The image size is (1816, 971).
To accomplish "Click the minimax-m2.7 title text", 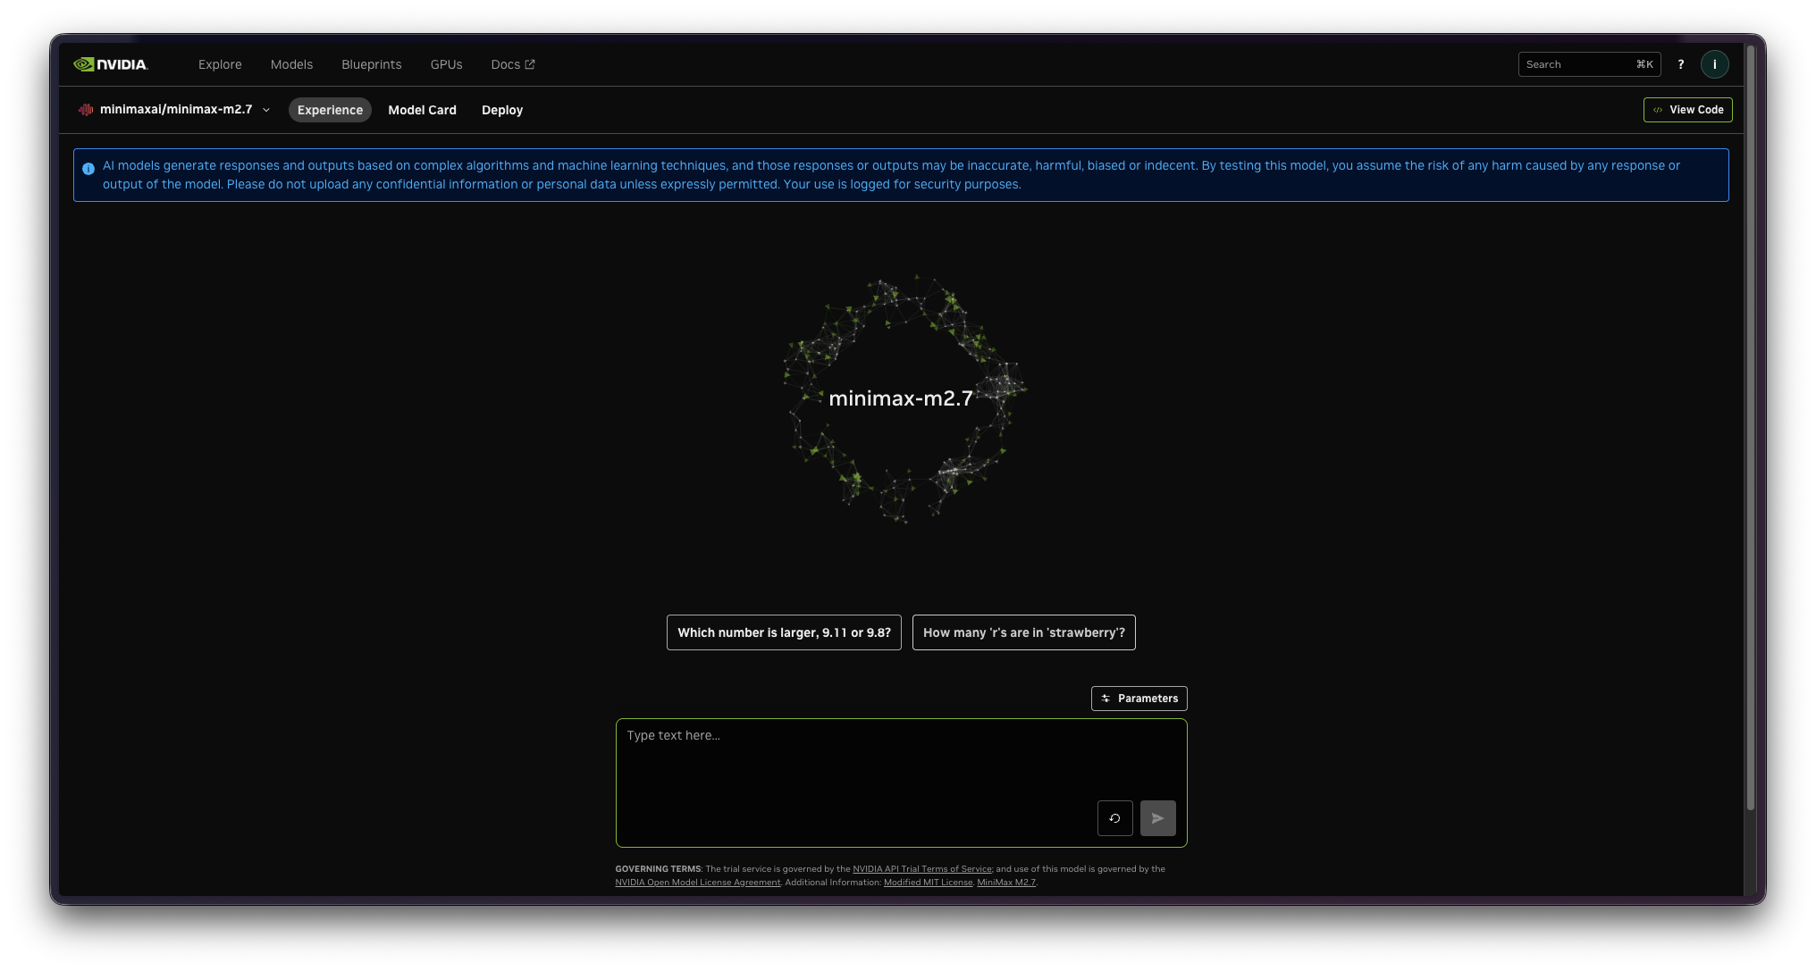I will tap(901, 398).
